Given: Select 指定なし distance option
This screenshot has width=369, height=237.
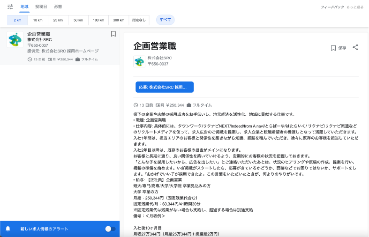Looking at the screenshot, I should [x=139, y=20].
